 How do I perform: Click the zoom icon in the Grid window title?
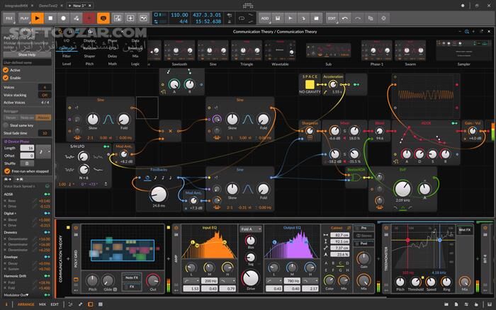[466, 32]
